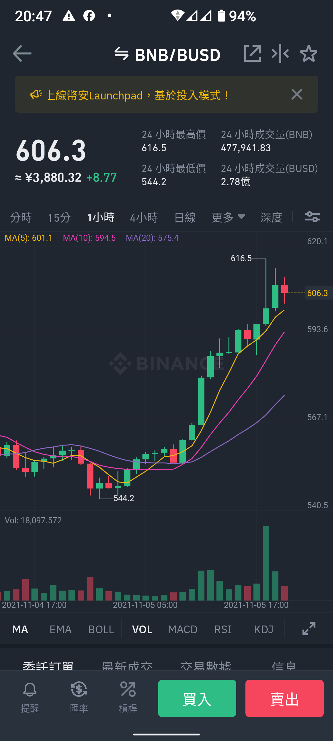Open chart settings sliders icon
Viewport: 333px width, 741px height.
[312, 217]
